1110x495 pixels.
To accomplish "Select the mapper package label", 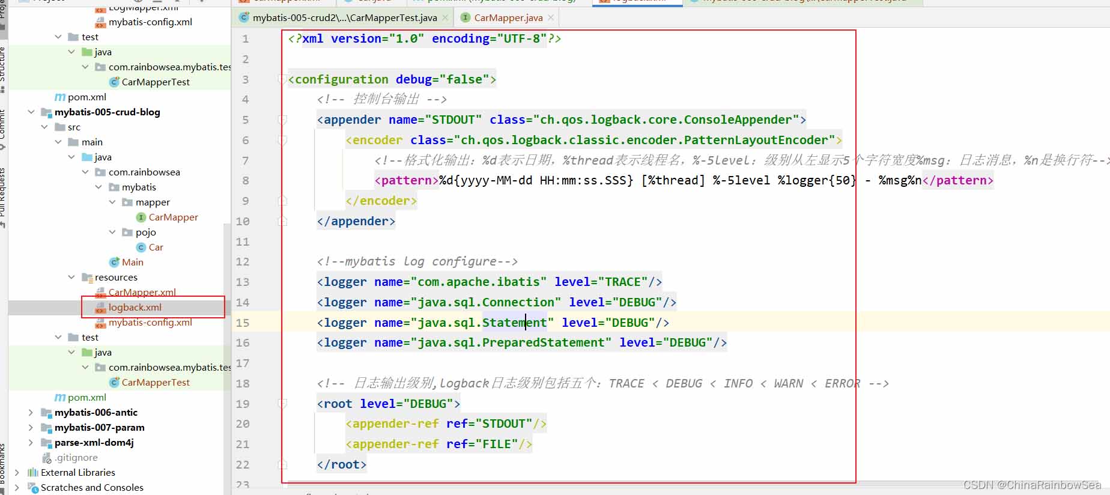I will coord(153,202).
